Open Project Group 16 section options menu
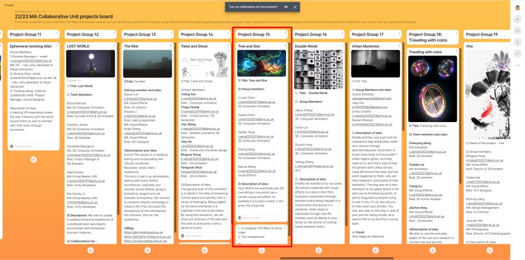 (342, 33)
